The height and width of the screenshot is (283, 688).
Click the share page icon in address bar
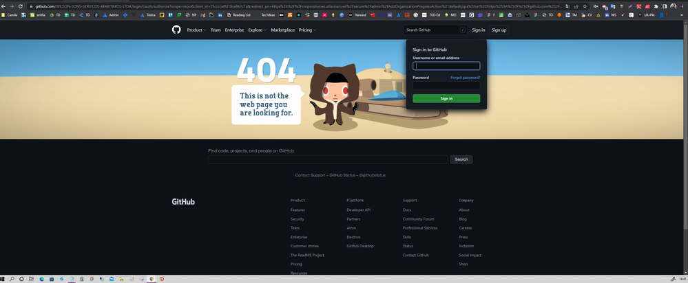[x=576, y=7]
